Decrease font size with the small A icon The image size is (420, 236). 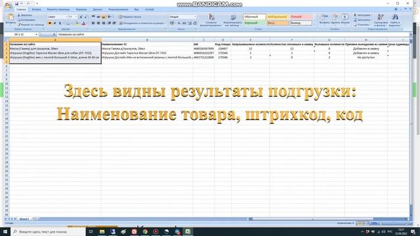[x=85, y=17]
